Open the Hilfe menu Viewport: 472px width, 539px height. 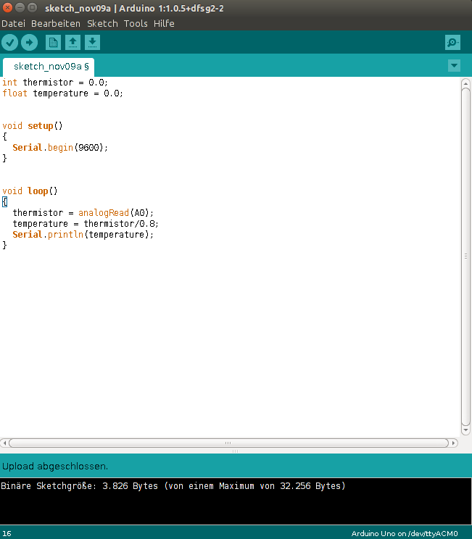click(164, 23)
